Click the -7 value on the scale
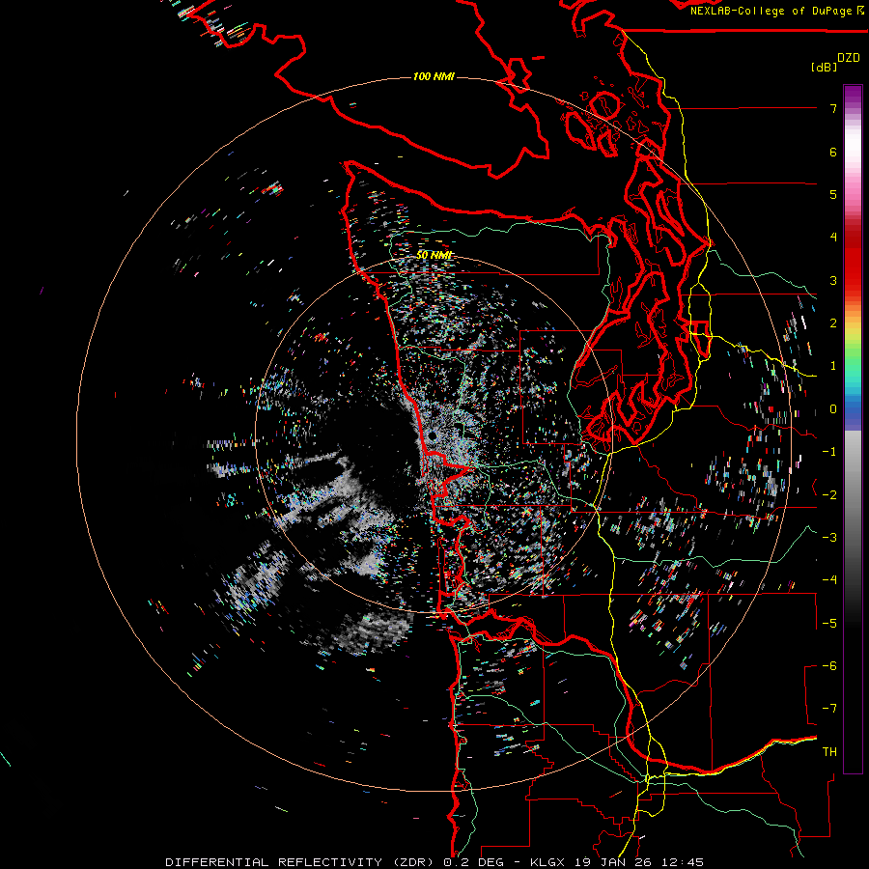 (x=829, y=709)
